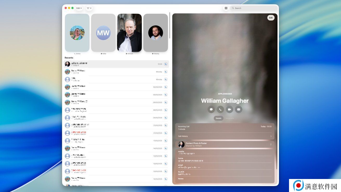Image resolution: width=341 pixels, height=192 pixels.
Task: Start a voice call from the contact card
Action: (x=220, y=110)
